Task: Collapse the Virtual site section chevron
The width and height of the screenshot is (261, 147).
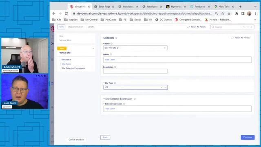Action: pyautogui.click(x=93, y=49)
